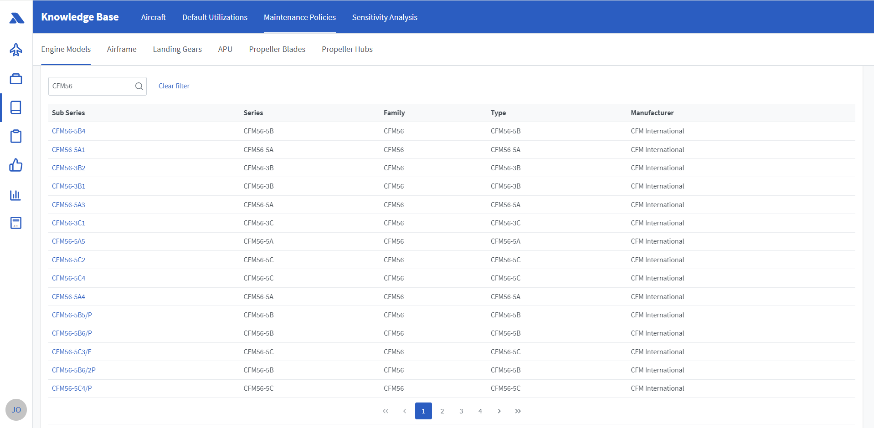Select page 1 in pagination
This screenshot has height=428, width=874.
[423, 411]
